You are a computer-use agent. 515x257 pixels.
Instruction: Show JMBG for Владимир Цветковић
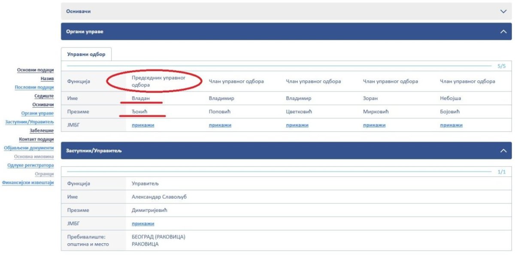(x=297, y=125)
